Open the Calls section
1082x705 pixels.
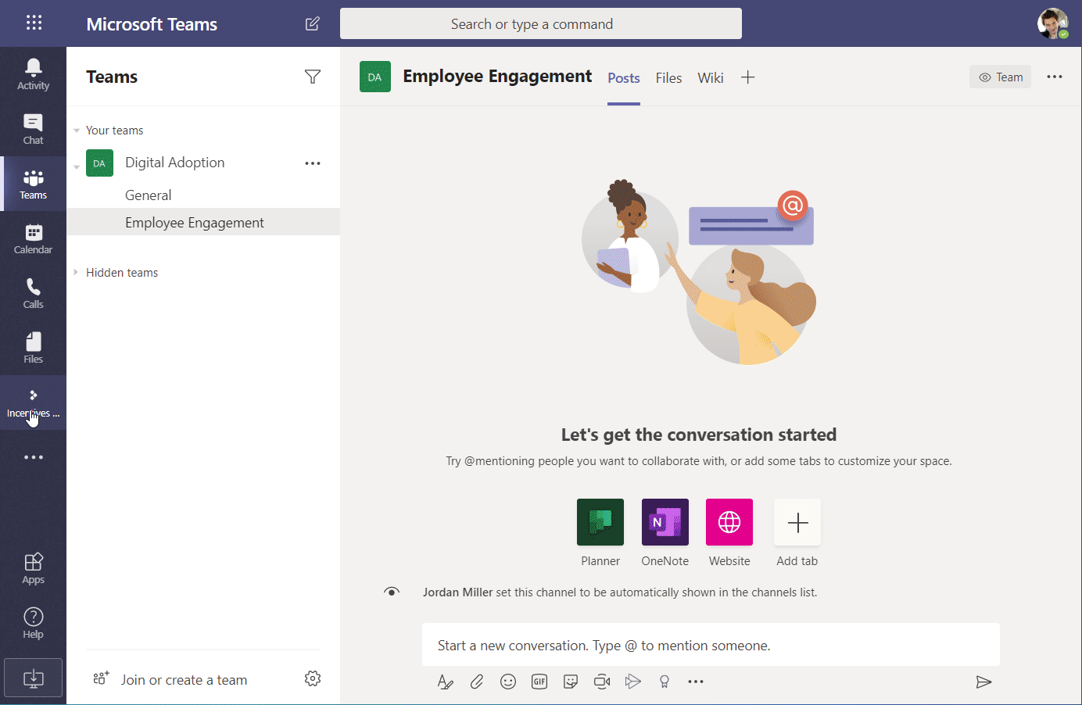(33, 292)
